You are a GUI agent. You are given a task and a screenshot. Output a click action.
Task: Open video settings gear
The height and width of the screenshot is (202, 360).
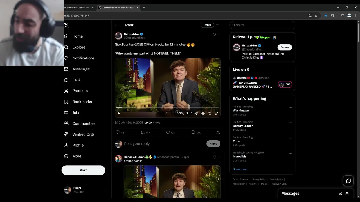pyautogui.click(x=203, y=113)
